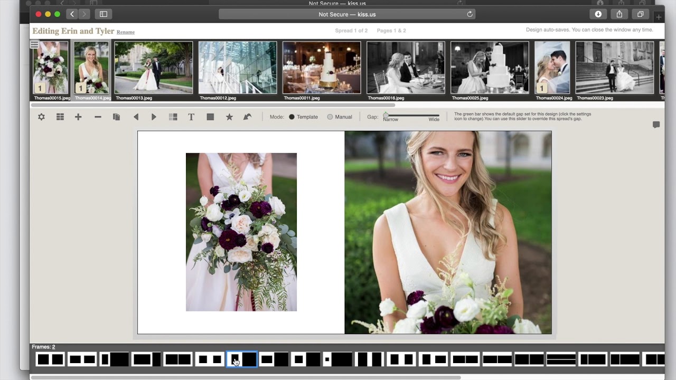Go to previous spread with left arrow
This screenshot has height=380, width=676.
[136, 117]
